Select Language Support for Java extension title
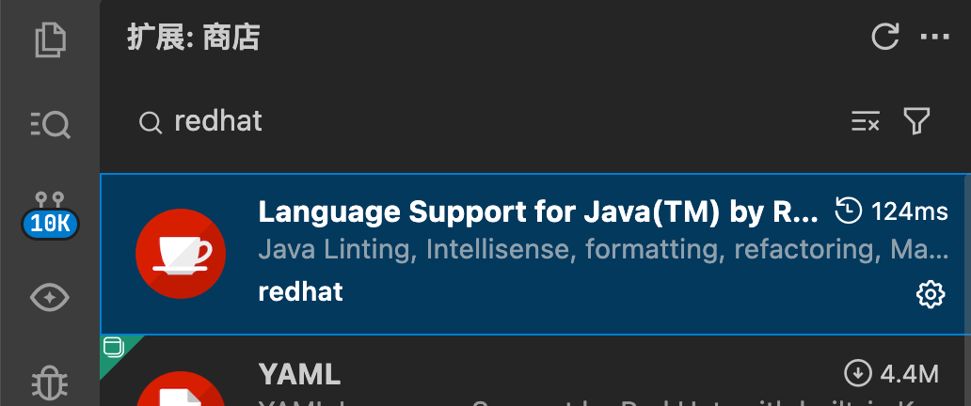The image size is (971, 406). coord(538,212)
